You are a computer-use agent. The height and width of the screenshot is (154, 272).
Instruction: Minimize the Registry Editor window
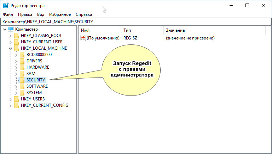pos(231,6)
